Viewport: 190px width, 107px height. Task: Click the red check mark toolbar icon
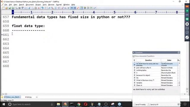pos(78,8)
